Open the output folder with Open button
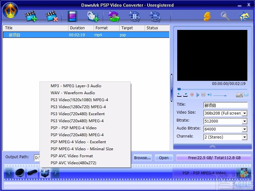 (x=164, y=158)
